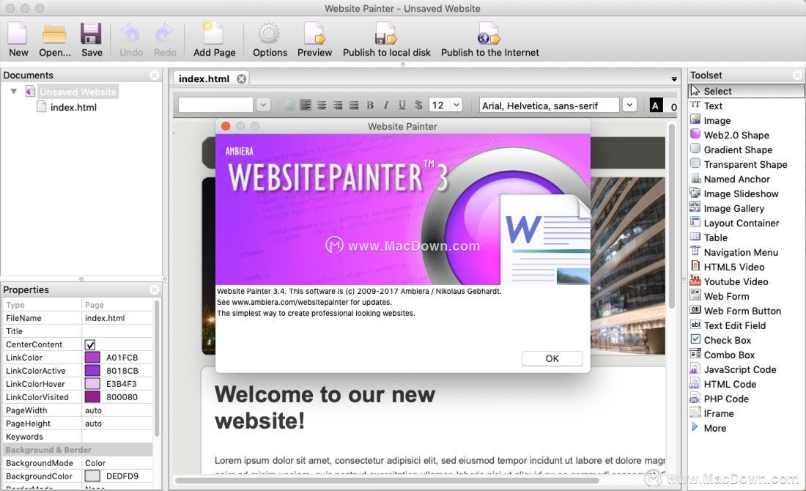The height and width of the screenshot is (491, 806).
Task: Add a page with Add Page icon
Action: [x=213, y=34]
